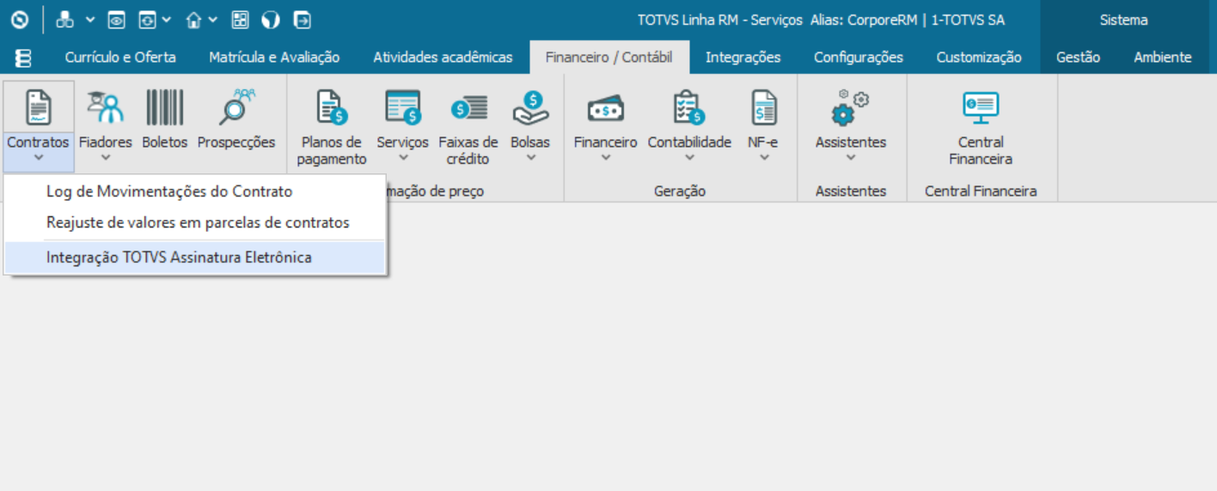Open dropdown arrow beside the cubes icon
Viewport: 1217px width, 491px height.
[x=89, y=19]
